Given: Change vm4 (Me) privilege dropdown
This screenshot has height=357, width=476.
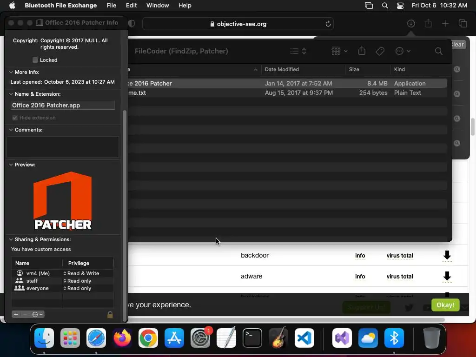Looking at the screenshot, I should pyautogui.click(x=81, y=273).
